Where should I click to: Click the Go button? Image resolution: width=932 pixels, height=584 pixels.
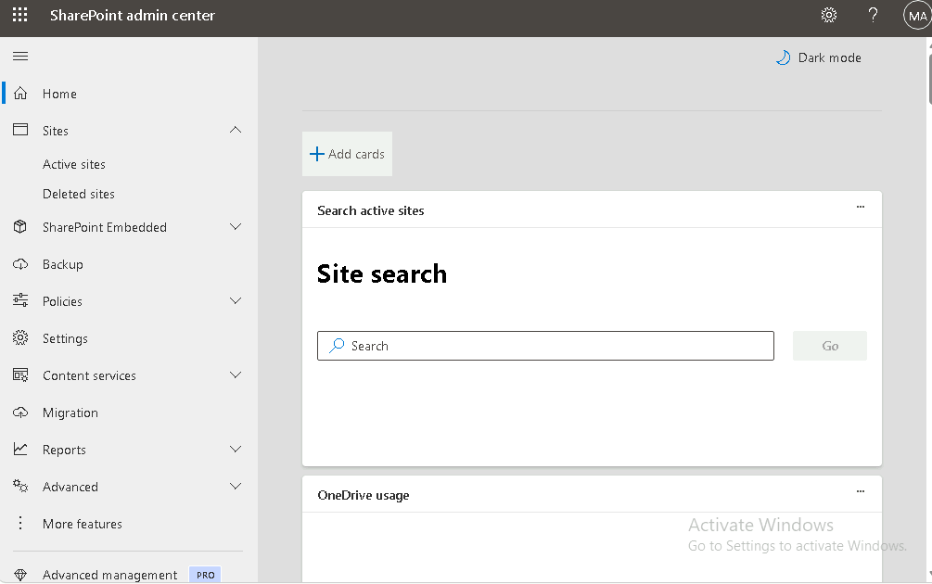pos(830,346)
